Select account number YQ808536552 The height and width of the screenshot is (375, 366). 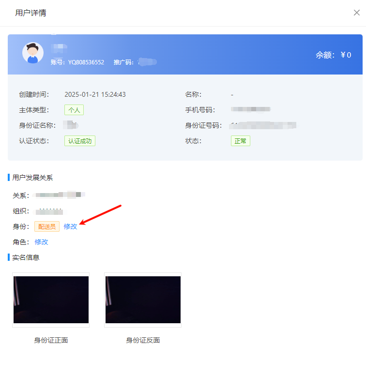tap(86, 62)
